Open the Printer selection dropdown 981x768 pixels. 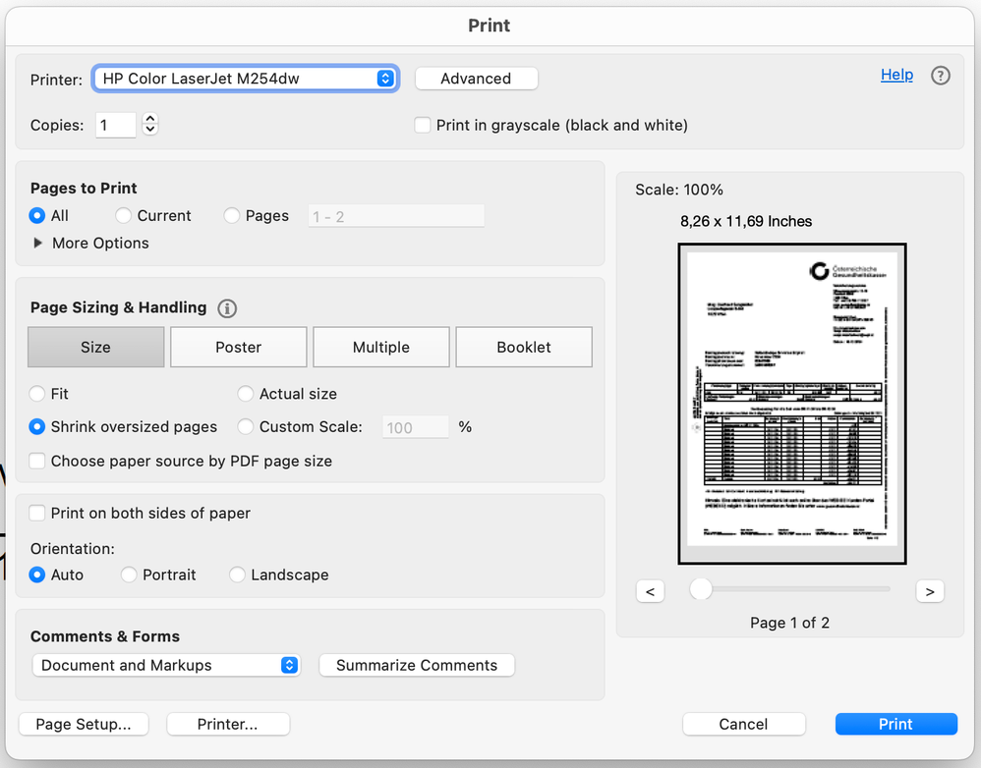point(245,79)
